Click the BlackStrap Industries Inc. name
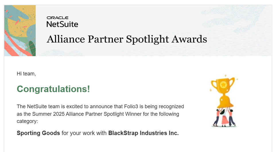The width and height of the screenshot is (278, 152). click(x=143, y=133)
